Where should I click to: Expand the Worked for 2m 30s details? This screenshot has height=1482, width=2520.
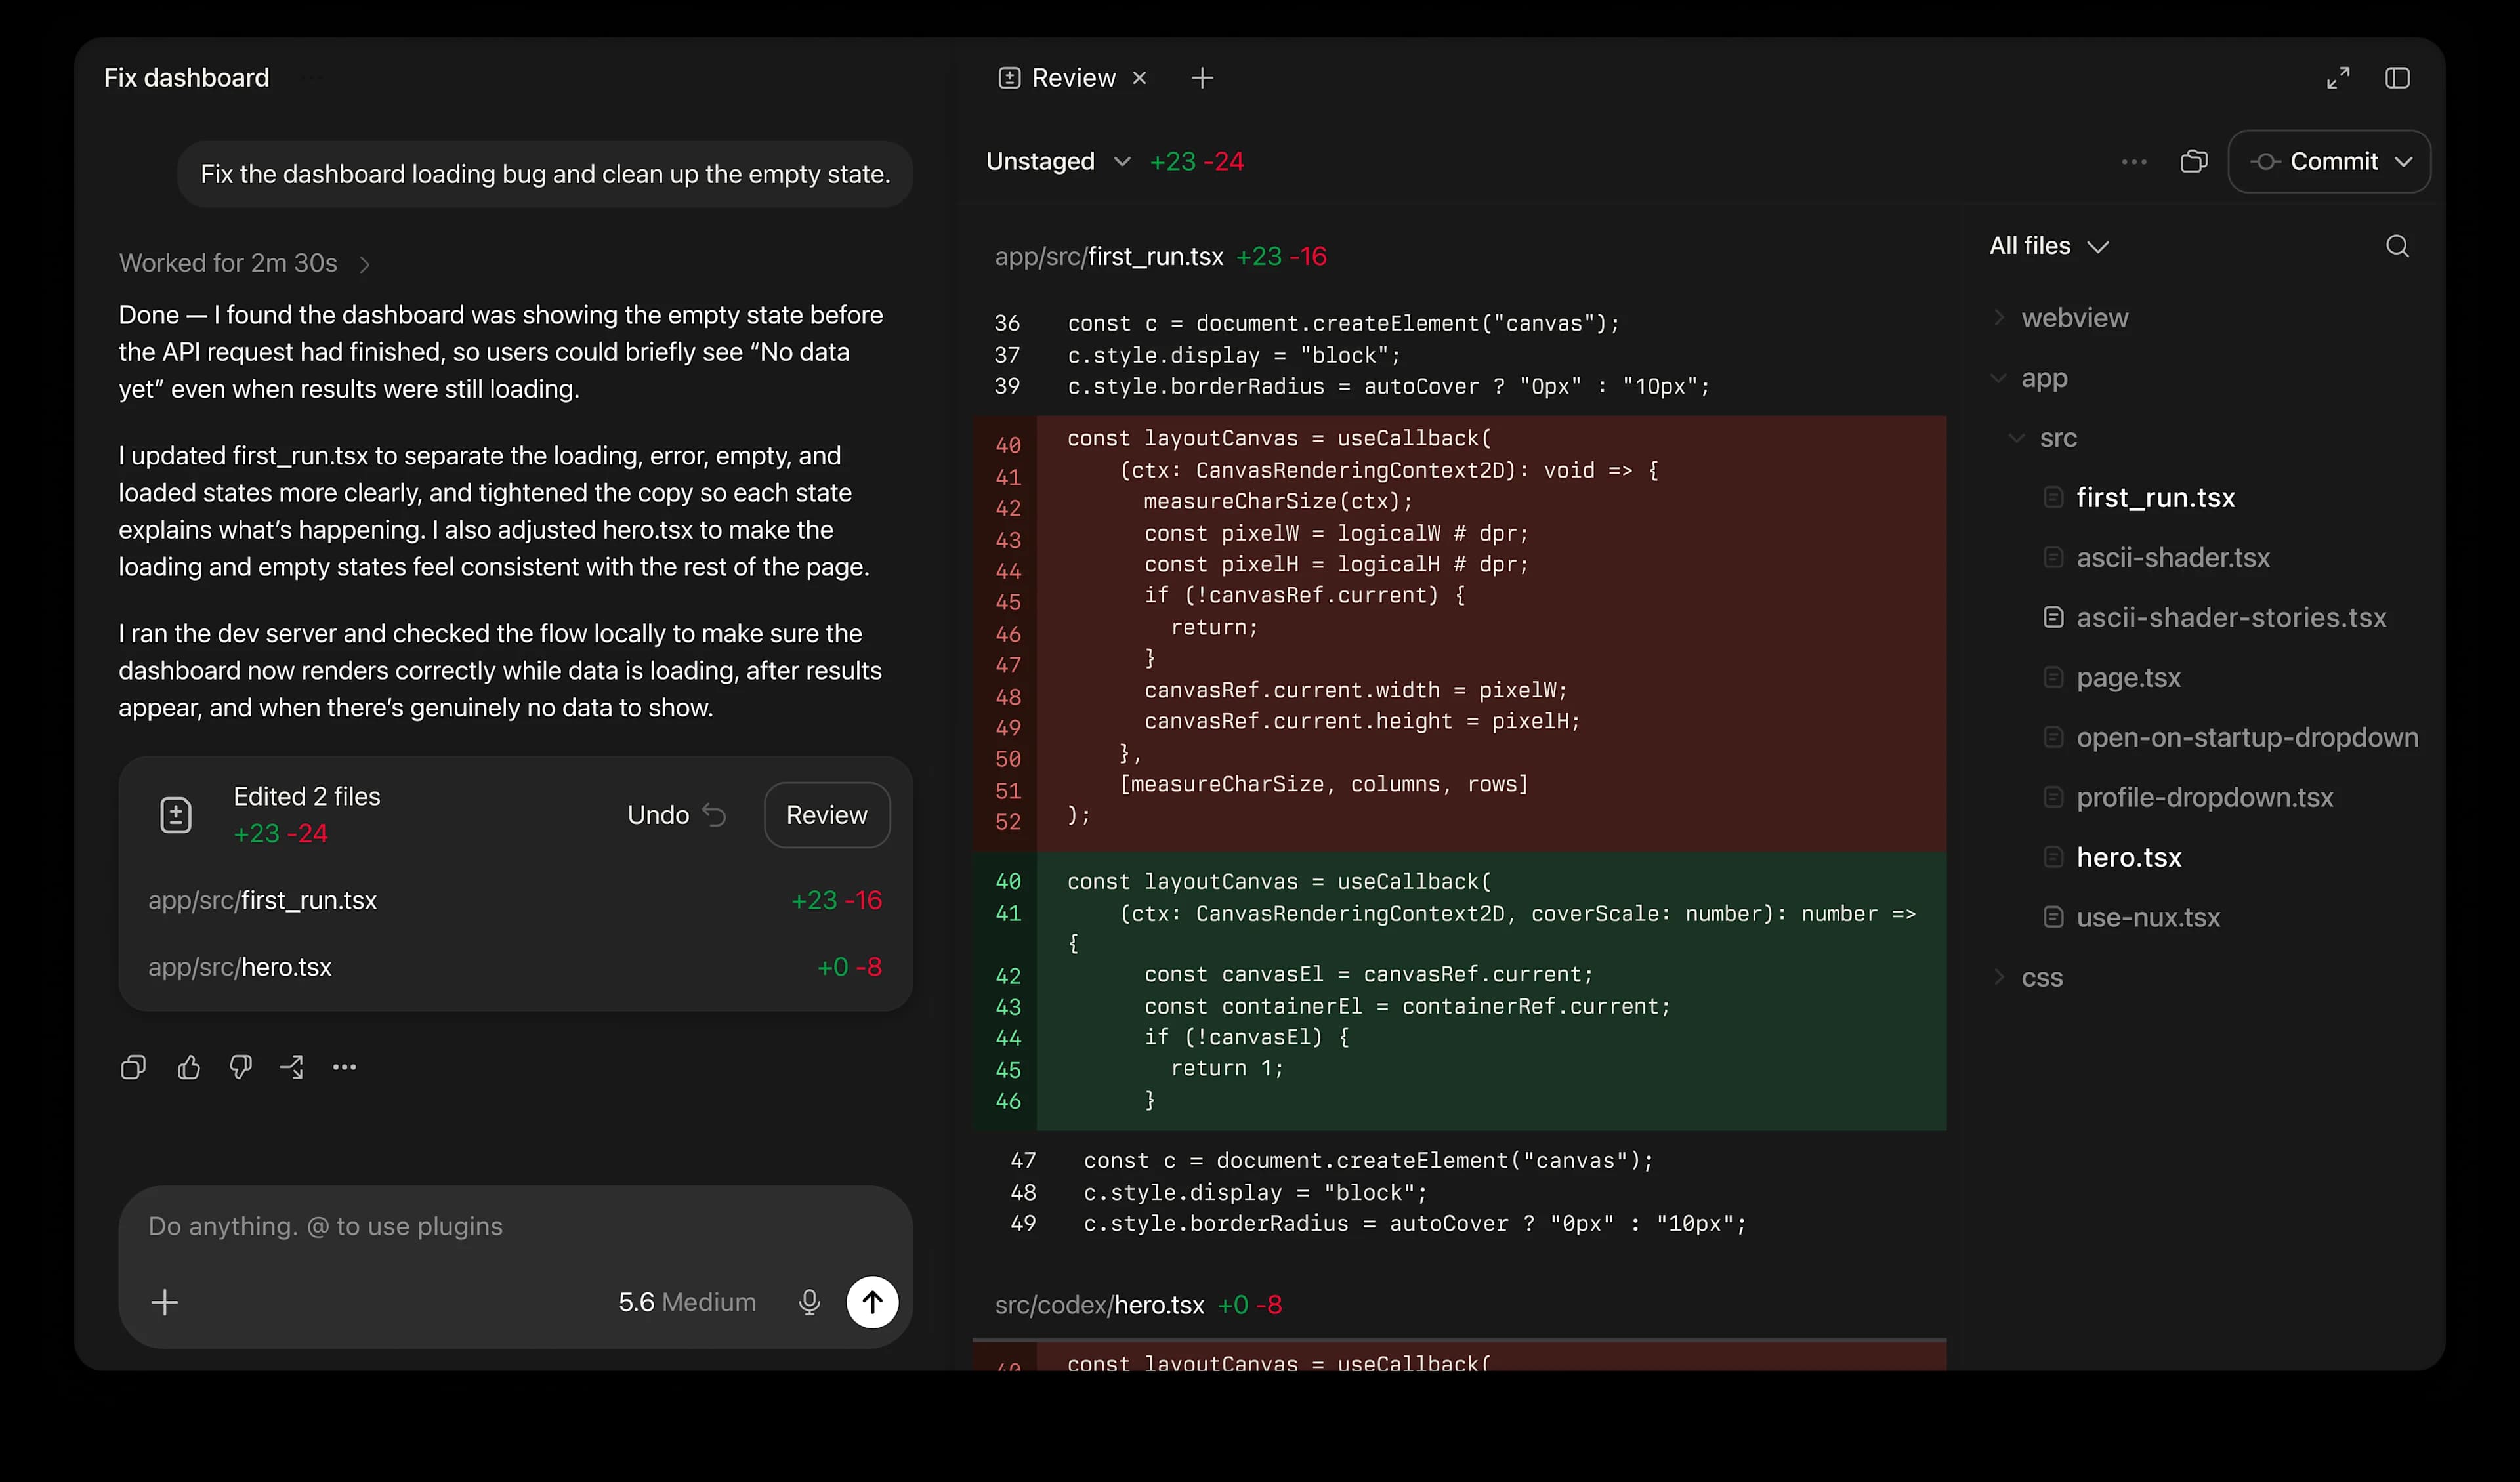pyautogui.click(x=245, y=263)
